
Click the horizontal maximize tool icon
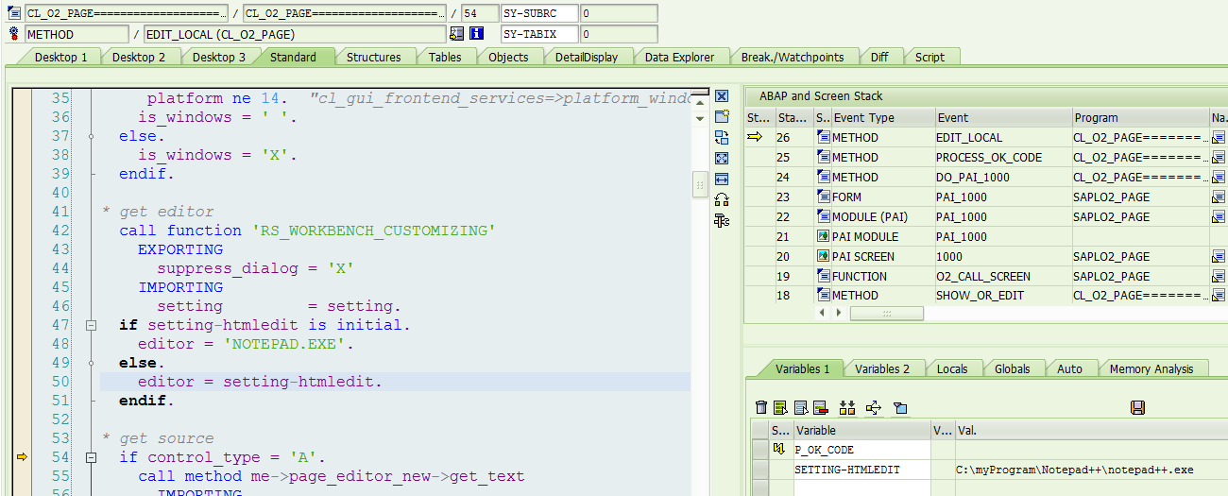(x=722, y=179)
